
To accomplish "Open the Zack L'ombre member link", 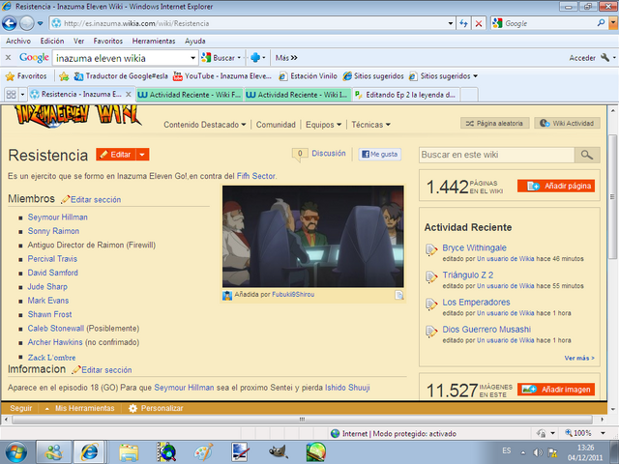I will (51, 358).
